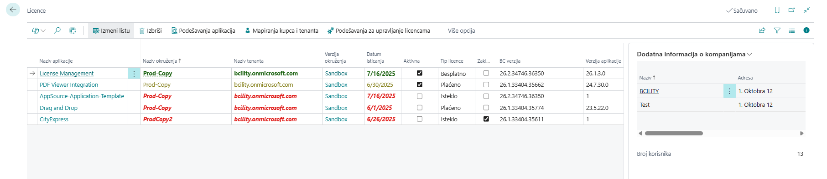Open row options for License Management
Screen dimensions: 827x179
pyautogui.click(x=134, y=73)
